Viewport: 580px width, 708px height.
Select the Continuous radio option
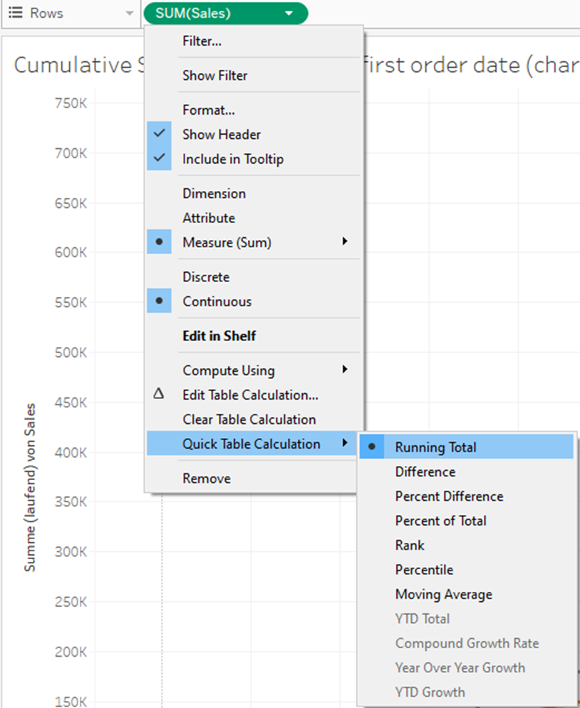point(217,301)
